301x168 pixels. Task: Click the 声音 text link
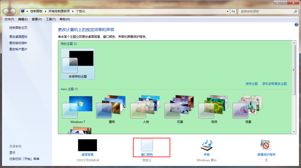pyautogui.click(x=207, y=155)
